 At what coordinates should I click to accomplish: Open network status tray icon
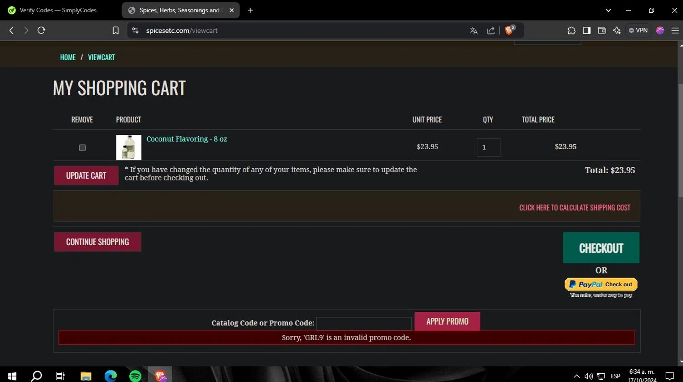pyautogui.click(x=601, y=376)
